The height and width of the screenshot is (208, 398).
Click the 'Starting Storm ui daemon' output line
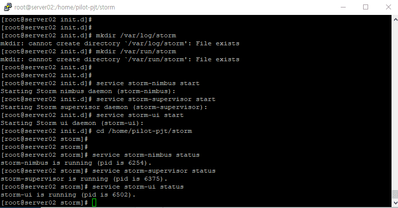point(72,123)
